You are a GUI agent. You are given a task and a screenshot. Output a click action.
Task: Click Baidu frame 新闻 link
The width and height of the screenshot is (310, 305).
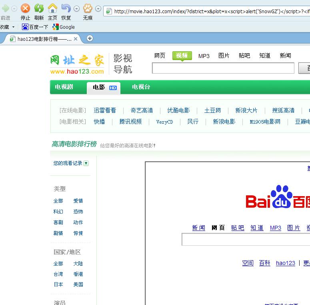[198, 228]
